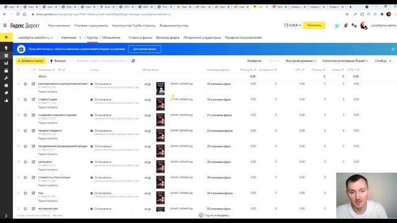Image resolution: width=397 pixels, height=223 pixels.
Task: Click the group type icon for лендинг row
Action: (x=33, y=131)
